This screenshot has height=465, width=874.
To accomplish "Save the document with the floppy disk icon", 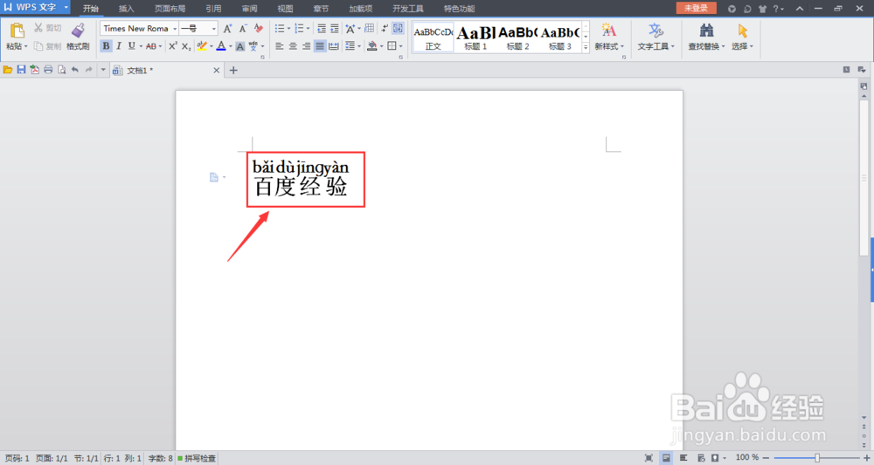I will (x=21, y=70).
